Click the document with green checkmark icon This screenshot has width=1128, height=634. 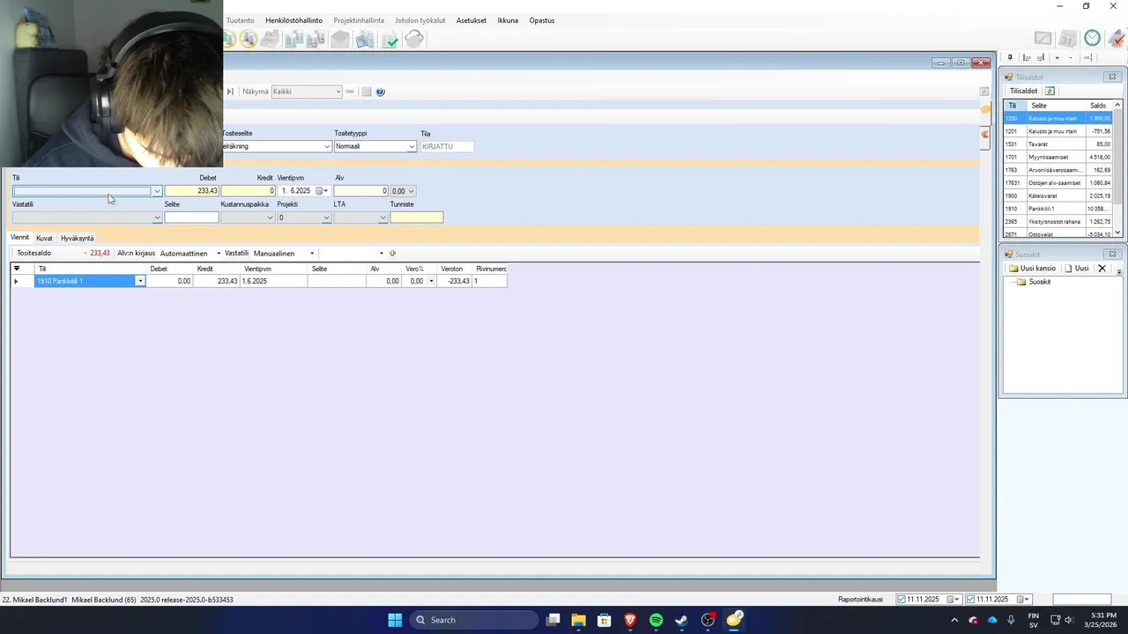[x=390, y=39]
